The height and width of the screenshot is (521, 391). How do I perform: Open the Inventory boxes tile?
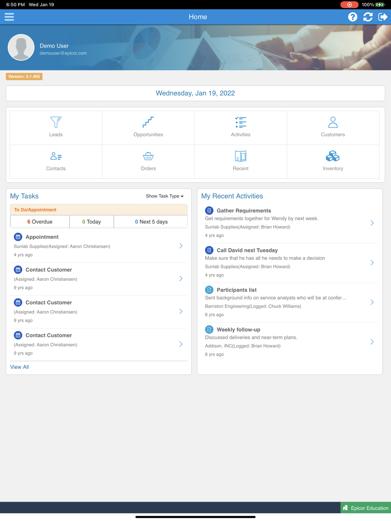[333, 162]
